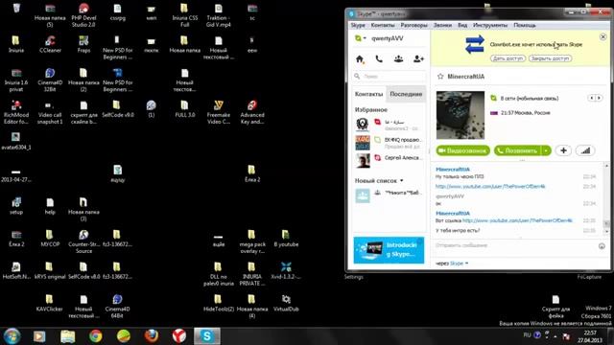This screenshot has height=345, width=614.
Task: Open the Skype Home icon
Action: [x=360, y=59]
